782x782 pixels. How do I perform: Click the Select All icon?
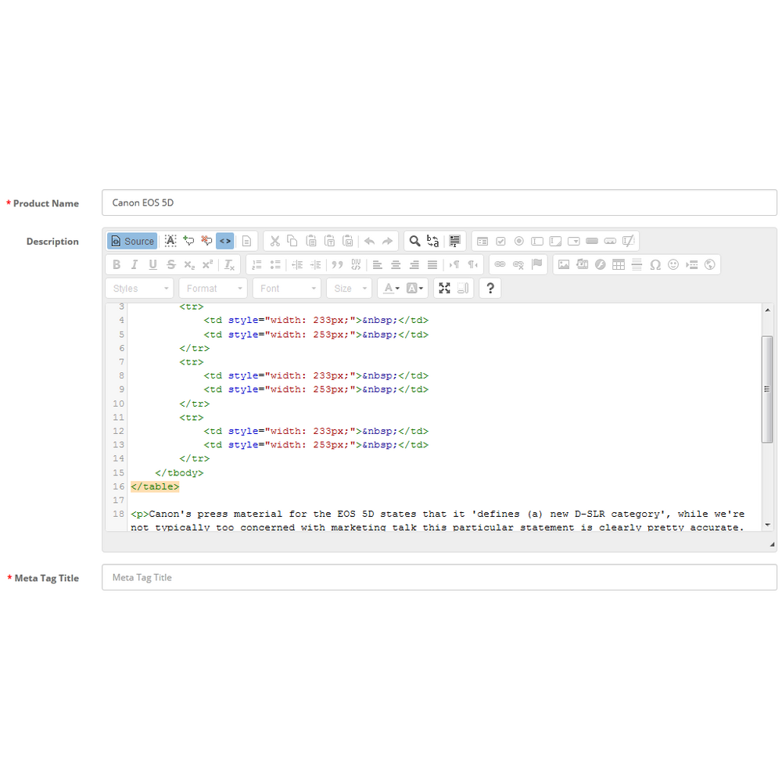click(454, 242)
